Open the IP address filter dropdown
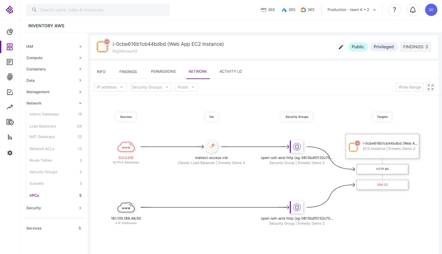The height and width of the screenshot is (254, 442). (110, 87)
